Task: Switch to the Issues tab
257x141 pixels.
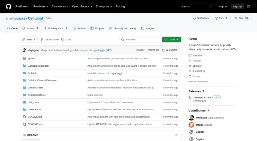Action: coord(30,28)
